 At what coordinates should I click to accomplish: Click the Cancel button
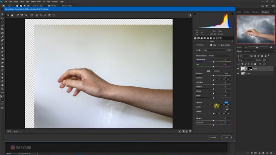[x=213, y=137]
